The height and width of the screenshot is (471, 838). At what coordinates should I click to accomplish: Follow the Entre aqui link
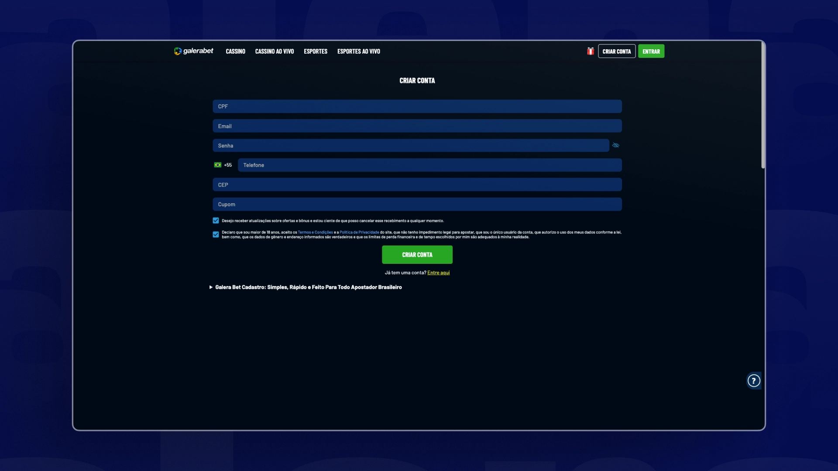point(439,273)
